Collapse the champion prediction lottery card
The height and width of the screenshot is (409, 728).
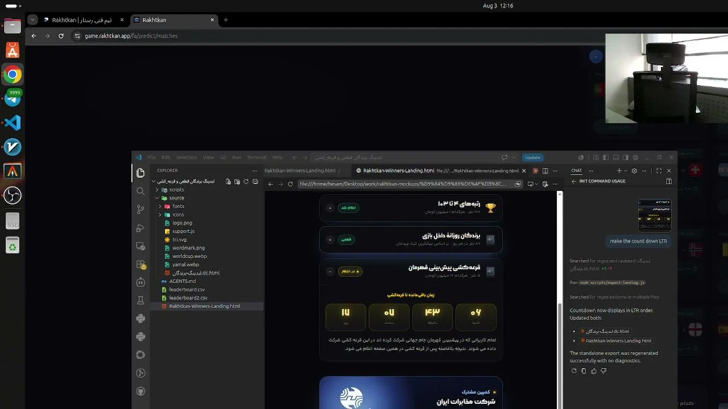point(330,272)
